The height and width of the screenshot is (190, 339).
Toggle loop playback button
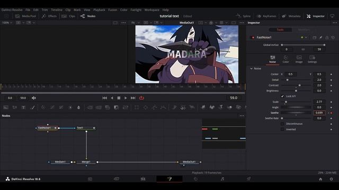(x=141, y=98)
